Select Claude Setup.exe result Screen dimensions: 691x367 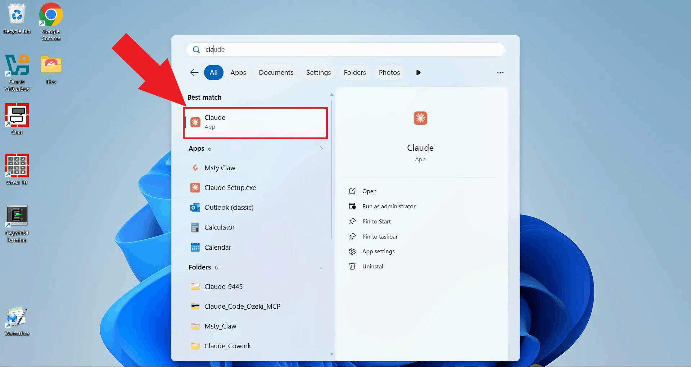tap(256, 188)
